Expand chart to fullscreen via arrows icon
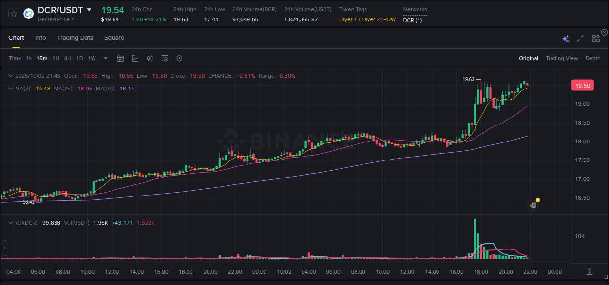Viewport: 609px width, 285px height. (580, 38)
